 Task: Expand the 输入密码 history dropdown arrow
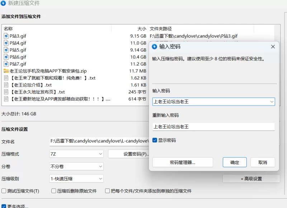(272, 102)
